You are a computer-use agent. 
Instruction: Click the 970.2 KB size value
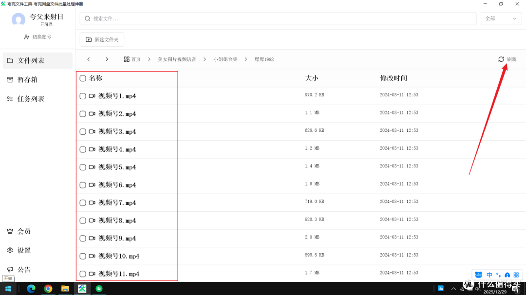click(x=314, y=95)
